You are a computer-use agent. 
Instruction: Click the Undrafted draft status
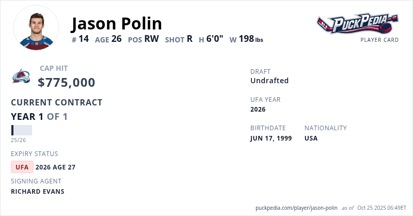[269, 81]
